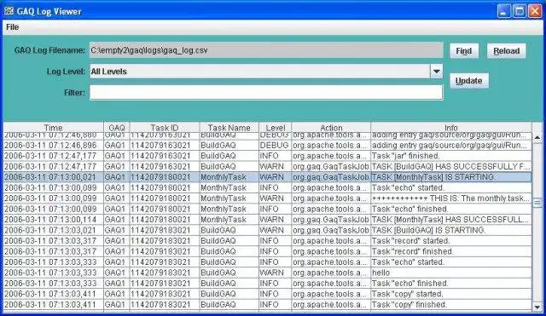Click the table scrollbar down arrow

pos(537,307)
